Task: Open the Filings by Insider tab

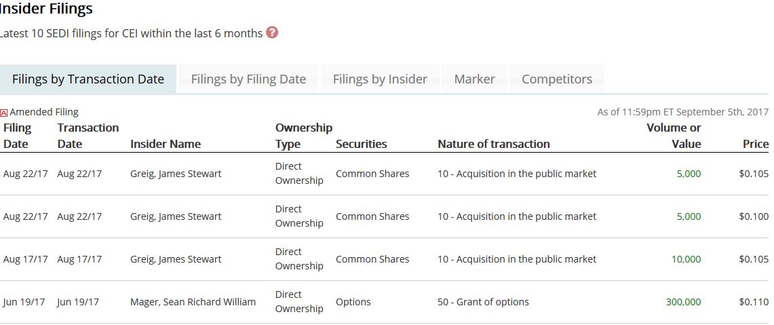Action: tap(380, 79)
